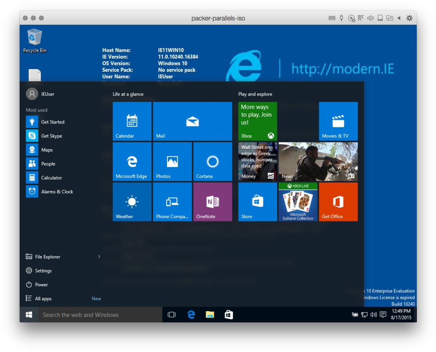
Task: Open the All apps list
Action: tap(44, 298)
